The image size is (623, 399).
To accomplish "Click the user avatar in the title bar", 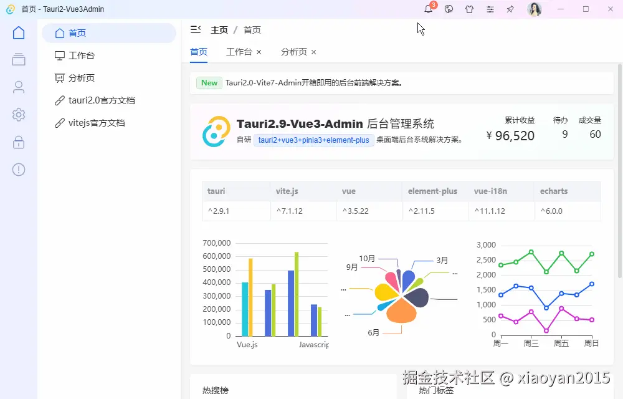I will (x=534, y=9).
